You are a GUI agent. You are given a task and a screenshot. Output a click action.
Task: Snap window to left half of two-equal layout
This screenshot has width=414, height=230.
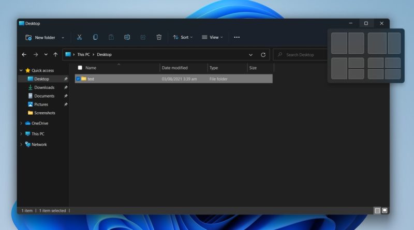pyautogui.click(x=339, y=43)
